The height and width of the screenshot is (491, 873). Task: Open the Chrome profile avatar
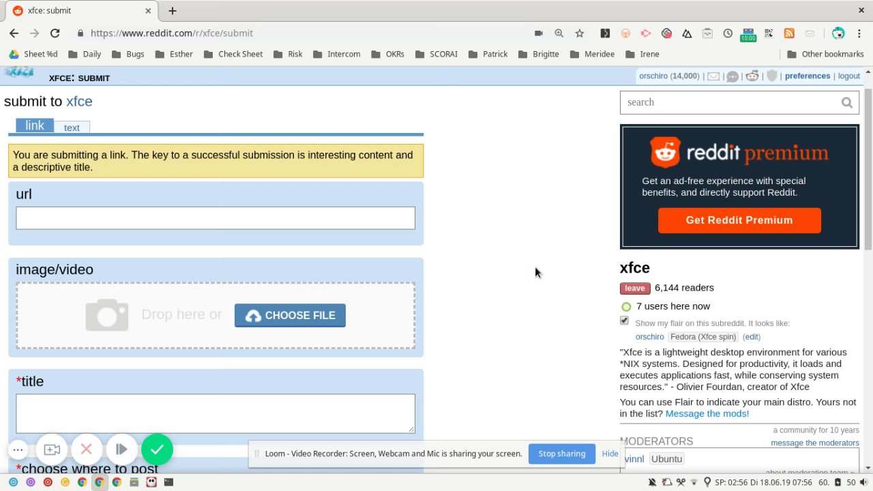click(838, 33)
